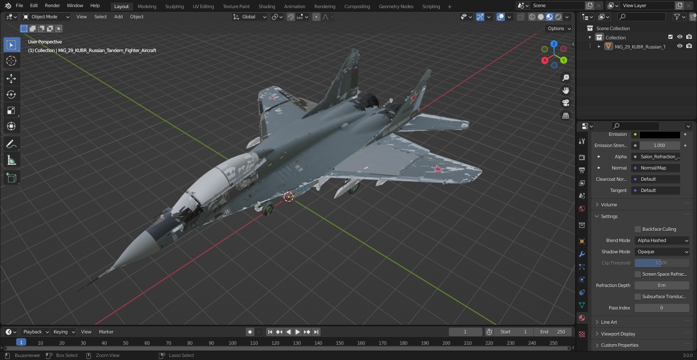Switch to the Modeling workspace tab
The height and width of the screenshot is (360, 697).
147,7
